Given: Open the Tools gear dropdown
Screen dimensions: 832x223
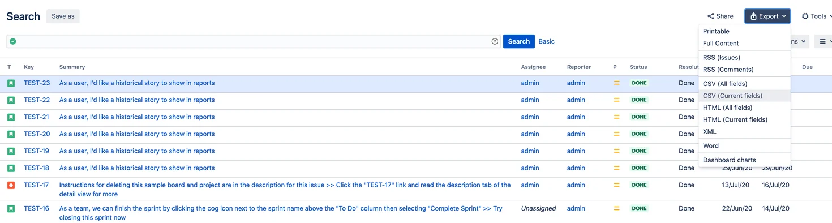Looking at the screenshot, I should coord(816,16).
